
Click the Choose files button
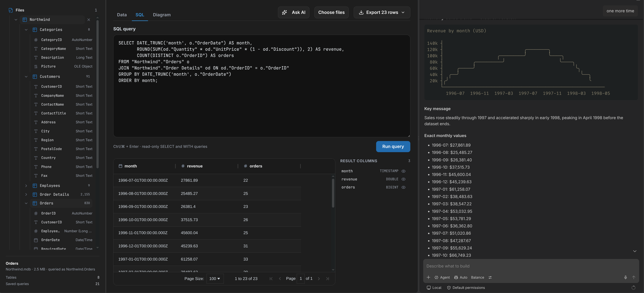331,12
